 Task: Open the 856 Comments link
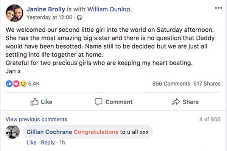[171, 83]
